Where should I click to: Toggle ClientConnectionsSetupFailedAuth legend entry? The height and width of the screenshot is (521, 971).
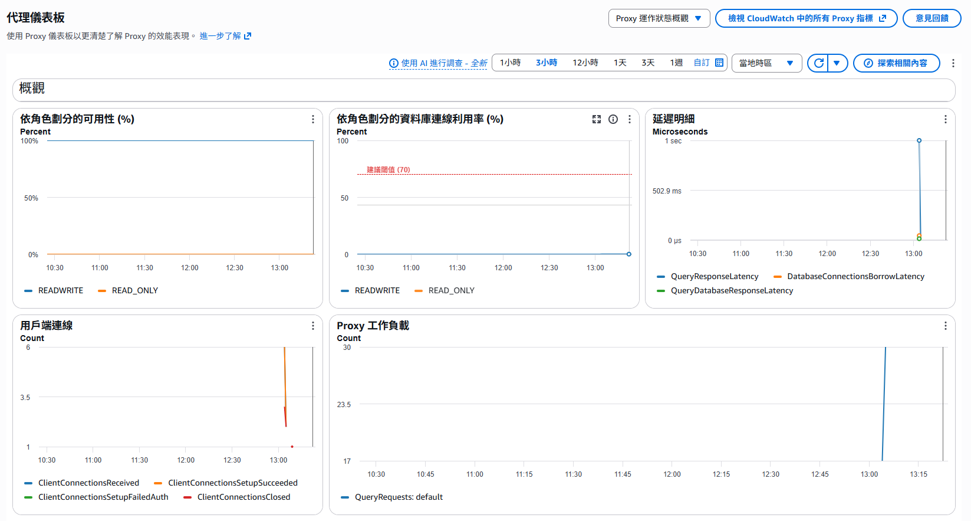click(96, 497)
